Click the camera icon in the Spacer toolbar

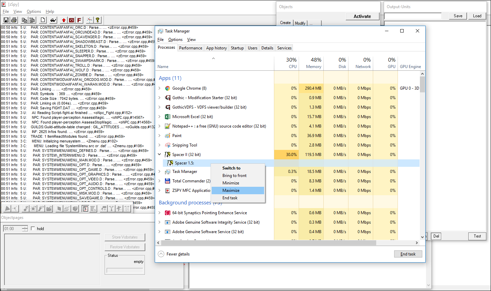49,209
